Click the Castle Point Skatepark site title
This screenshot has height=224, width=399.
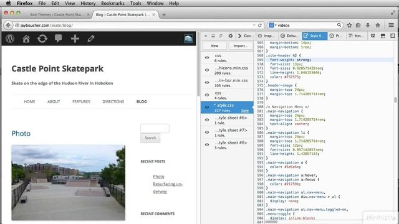[57, 68]
